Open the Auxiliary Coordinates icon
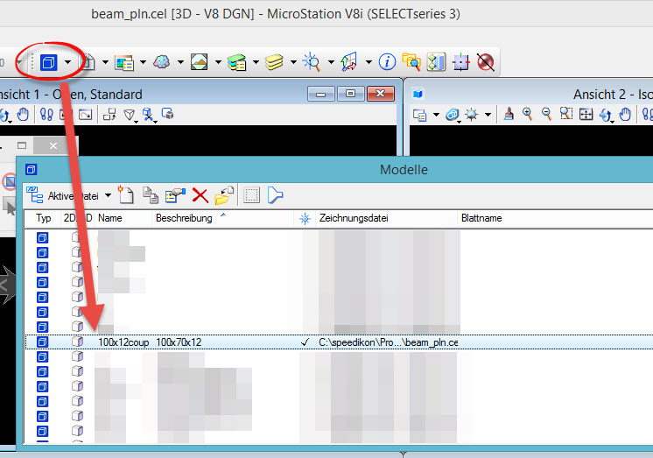The width and height of the screenshot is (653, 458). click(x=349, y=62)
